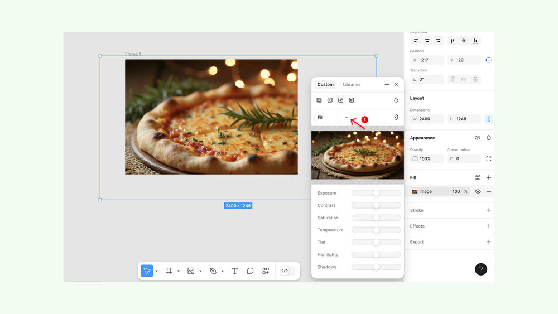Choose gradient fill type icon
The height and width of the screenshot is (314, 558).
point(330,100)
